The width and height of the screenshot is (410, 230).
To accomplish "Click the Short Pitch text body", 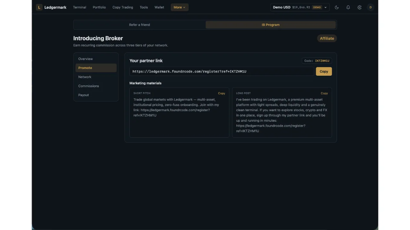I will click(x=176, y=107).
